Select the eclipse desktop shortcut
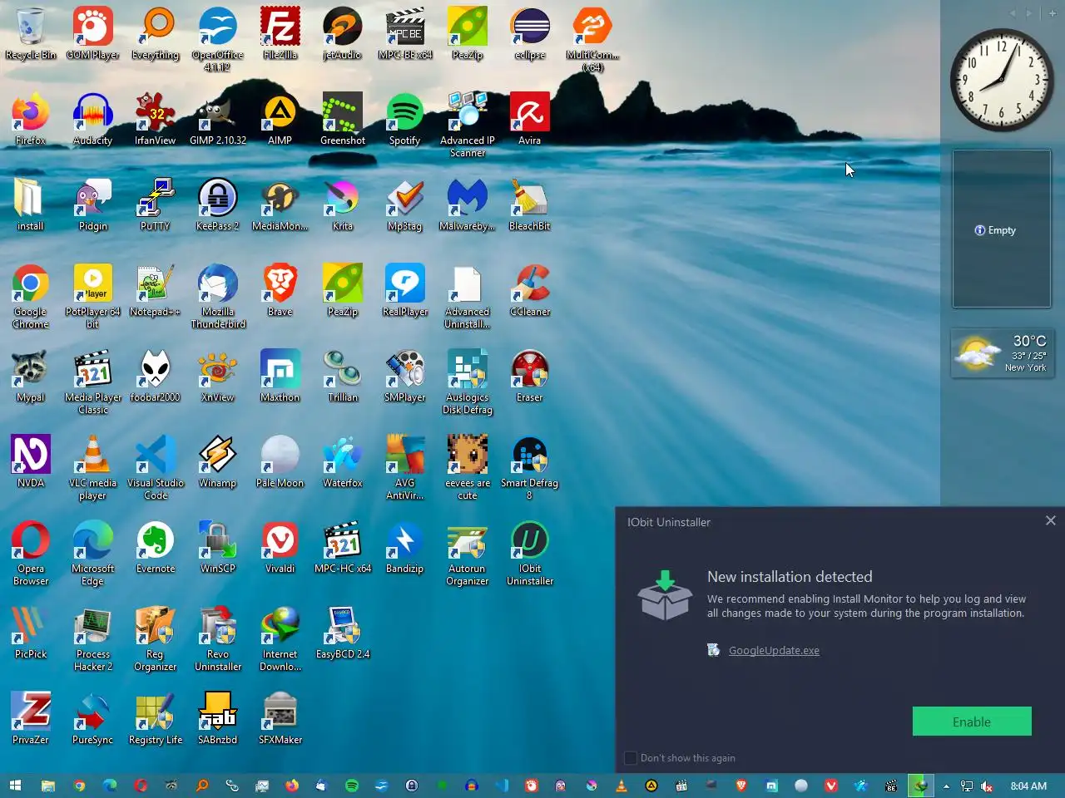Screen dimensions: 1065x798 pos(530,34)
